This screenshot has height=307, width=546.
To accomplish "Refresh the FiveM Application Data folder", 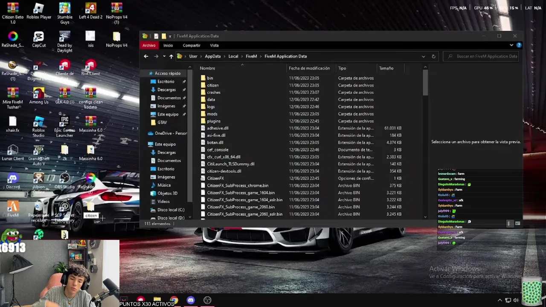I will (x=433, y=56).
